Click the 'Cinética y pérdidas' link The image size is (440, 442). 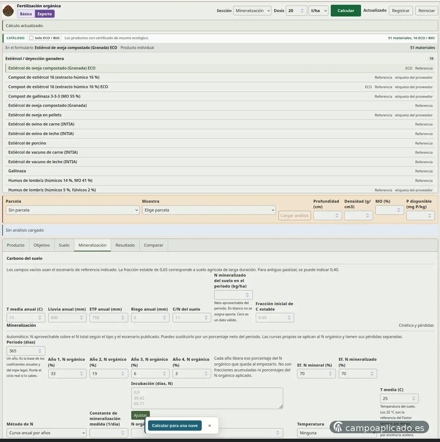point(416,325)
